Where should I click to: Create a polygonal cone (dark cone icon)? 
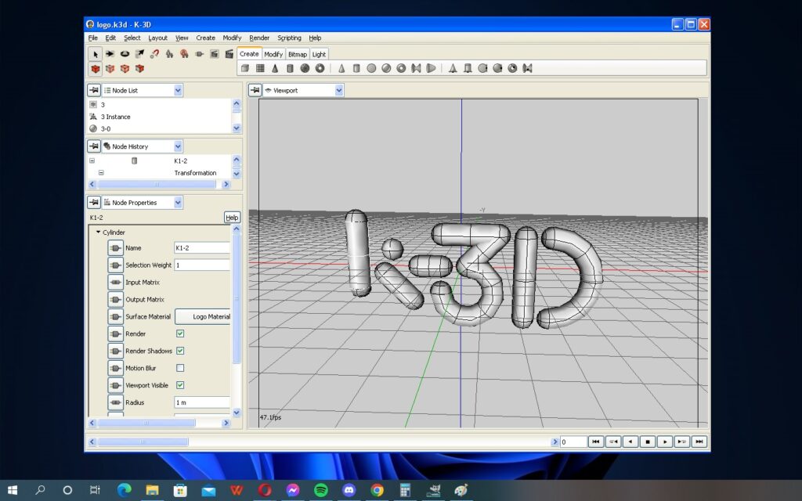click(275, 68)
